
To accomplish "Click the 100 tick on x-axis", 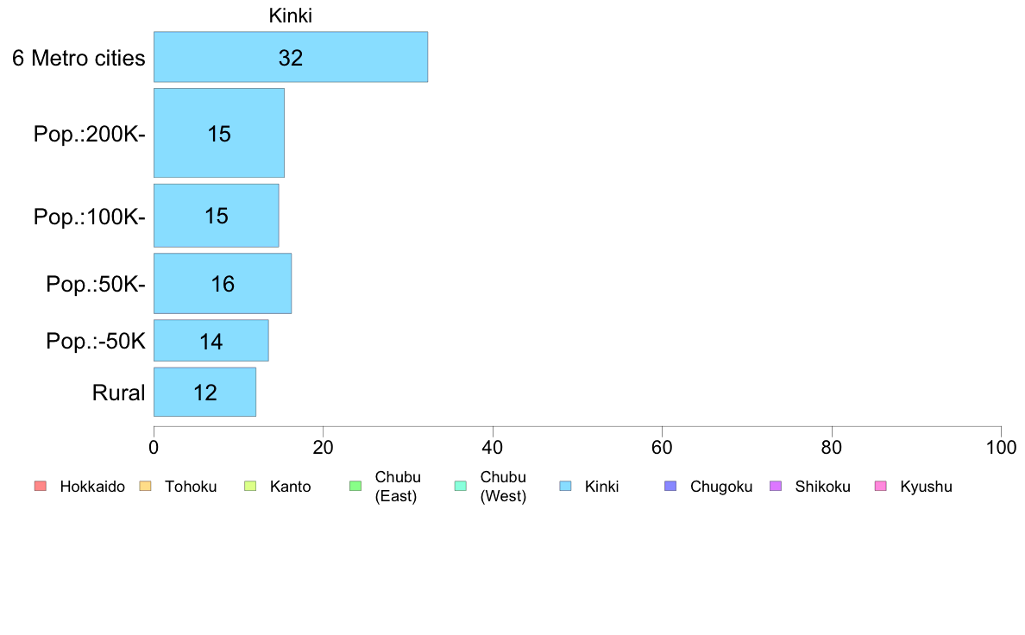I will [x=1001, y=447].
